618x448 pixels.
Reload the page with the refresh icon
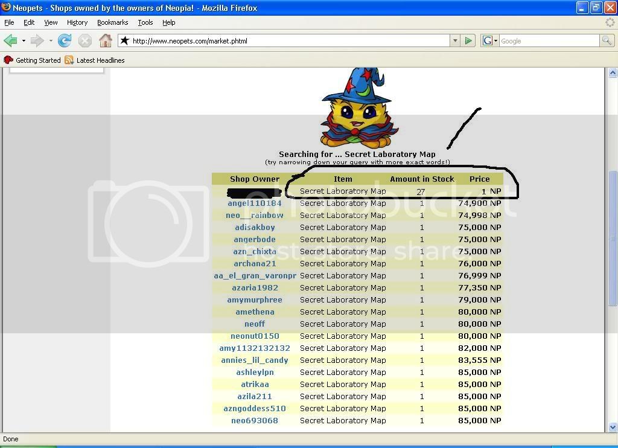tap(65, 41)
